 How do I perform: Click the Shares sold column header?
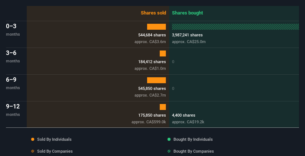tap(153, 13)
